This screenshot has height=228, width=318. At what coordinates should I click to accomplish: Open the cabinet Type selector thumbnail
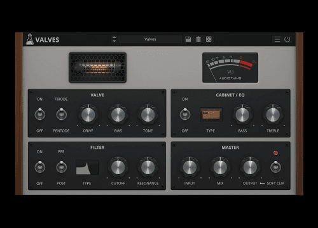(x=211, y=115)
